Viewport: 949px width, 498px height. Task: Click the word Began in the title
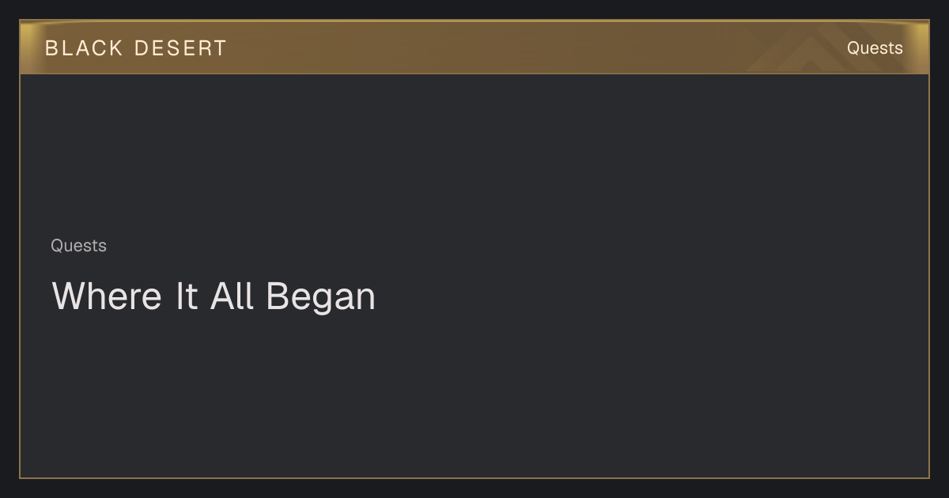point(320,297)
